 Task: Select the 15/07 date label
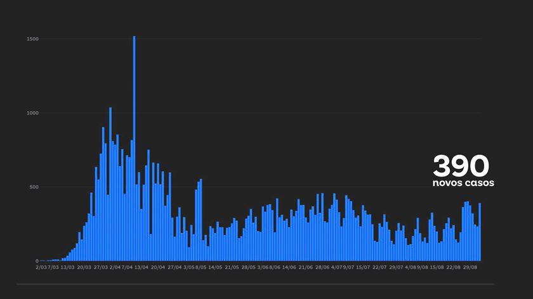click(362, 268)
